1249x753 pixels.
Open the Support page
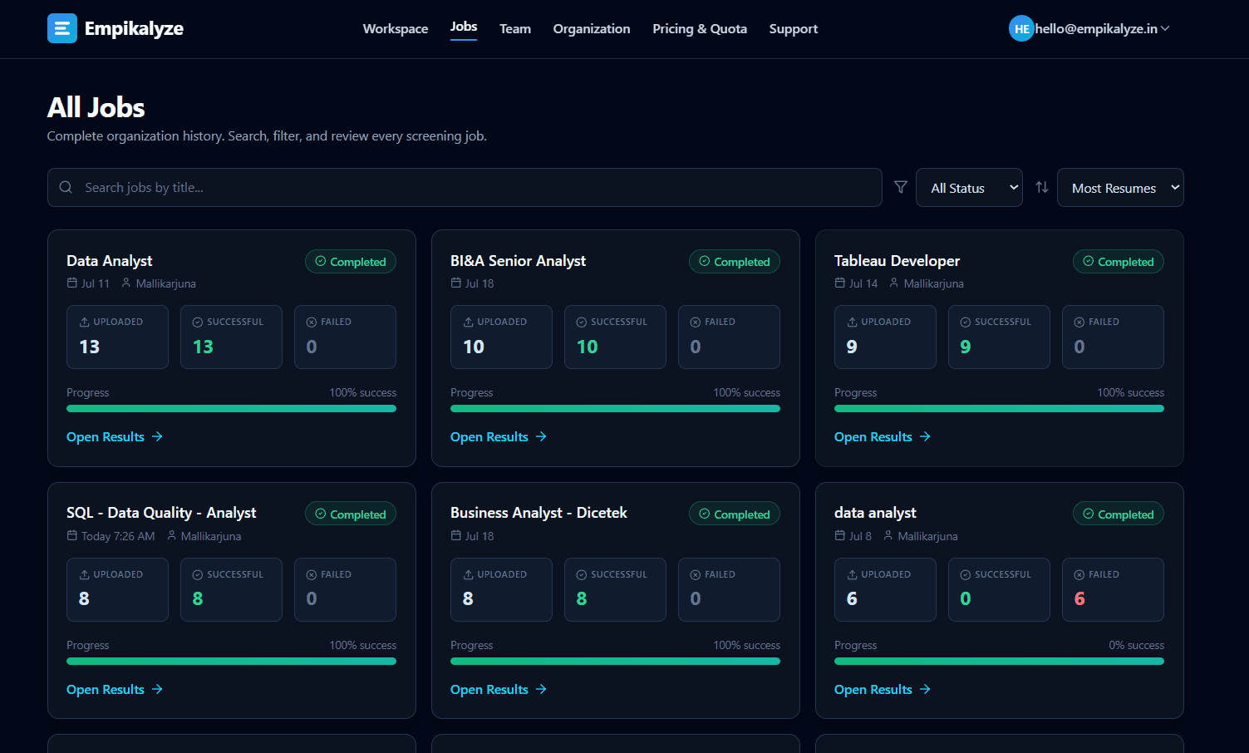coord(794,29)
